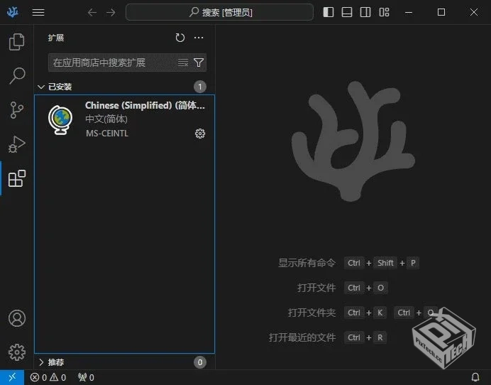Click the 扩展 panel title
491x385 pixels.
(56, 38)
